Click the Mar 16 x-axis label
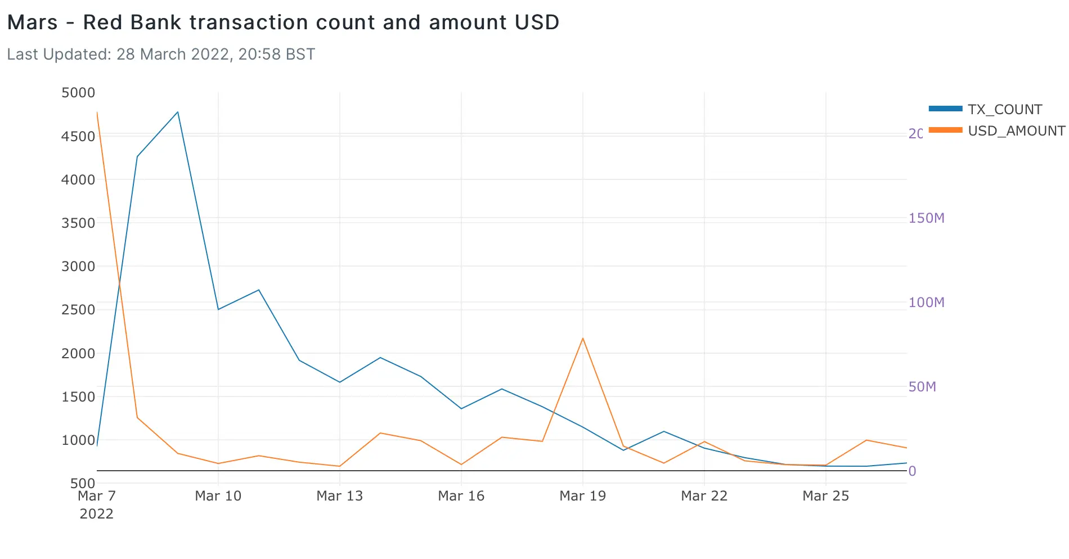The width and height of the screenshot is (1069, 559). coord(461,496)
